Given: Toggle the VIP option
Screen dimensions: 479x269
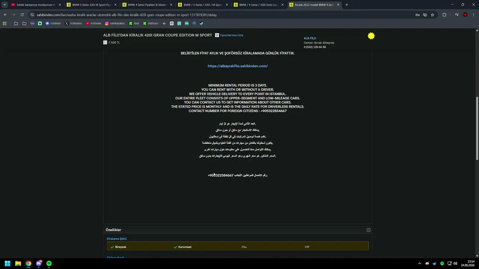Looking at the screenshot, I should [x=307, y=247].
